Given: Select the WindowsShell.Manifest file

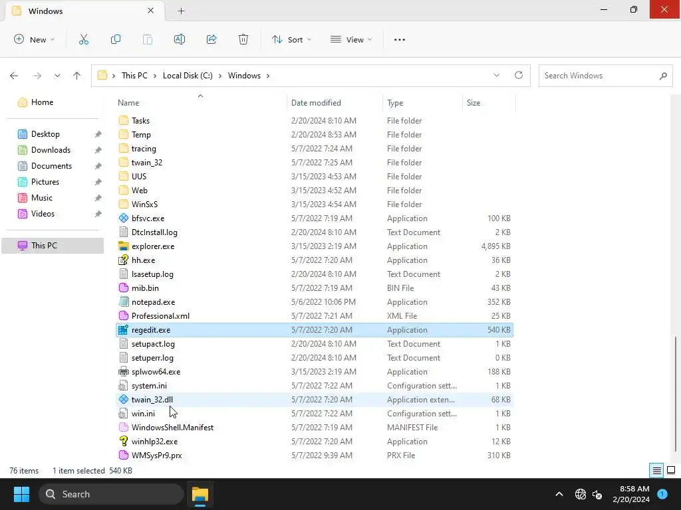Looking at the screenshot, I should coord(315,427).
